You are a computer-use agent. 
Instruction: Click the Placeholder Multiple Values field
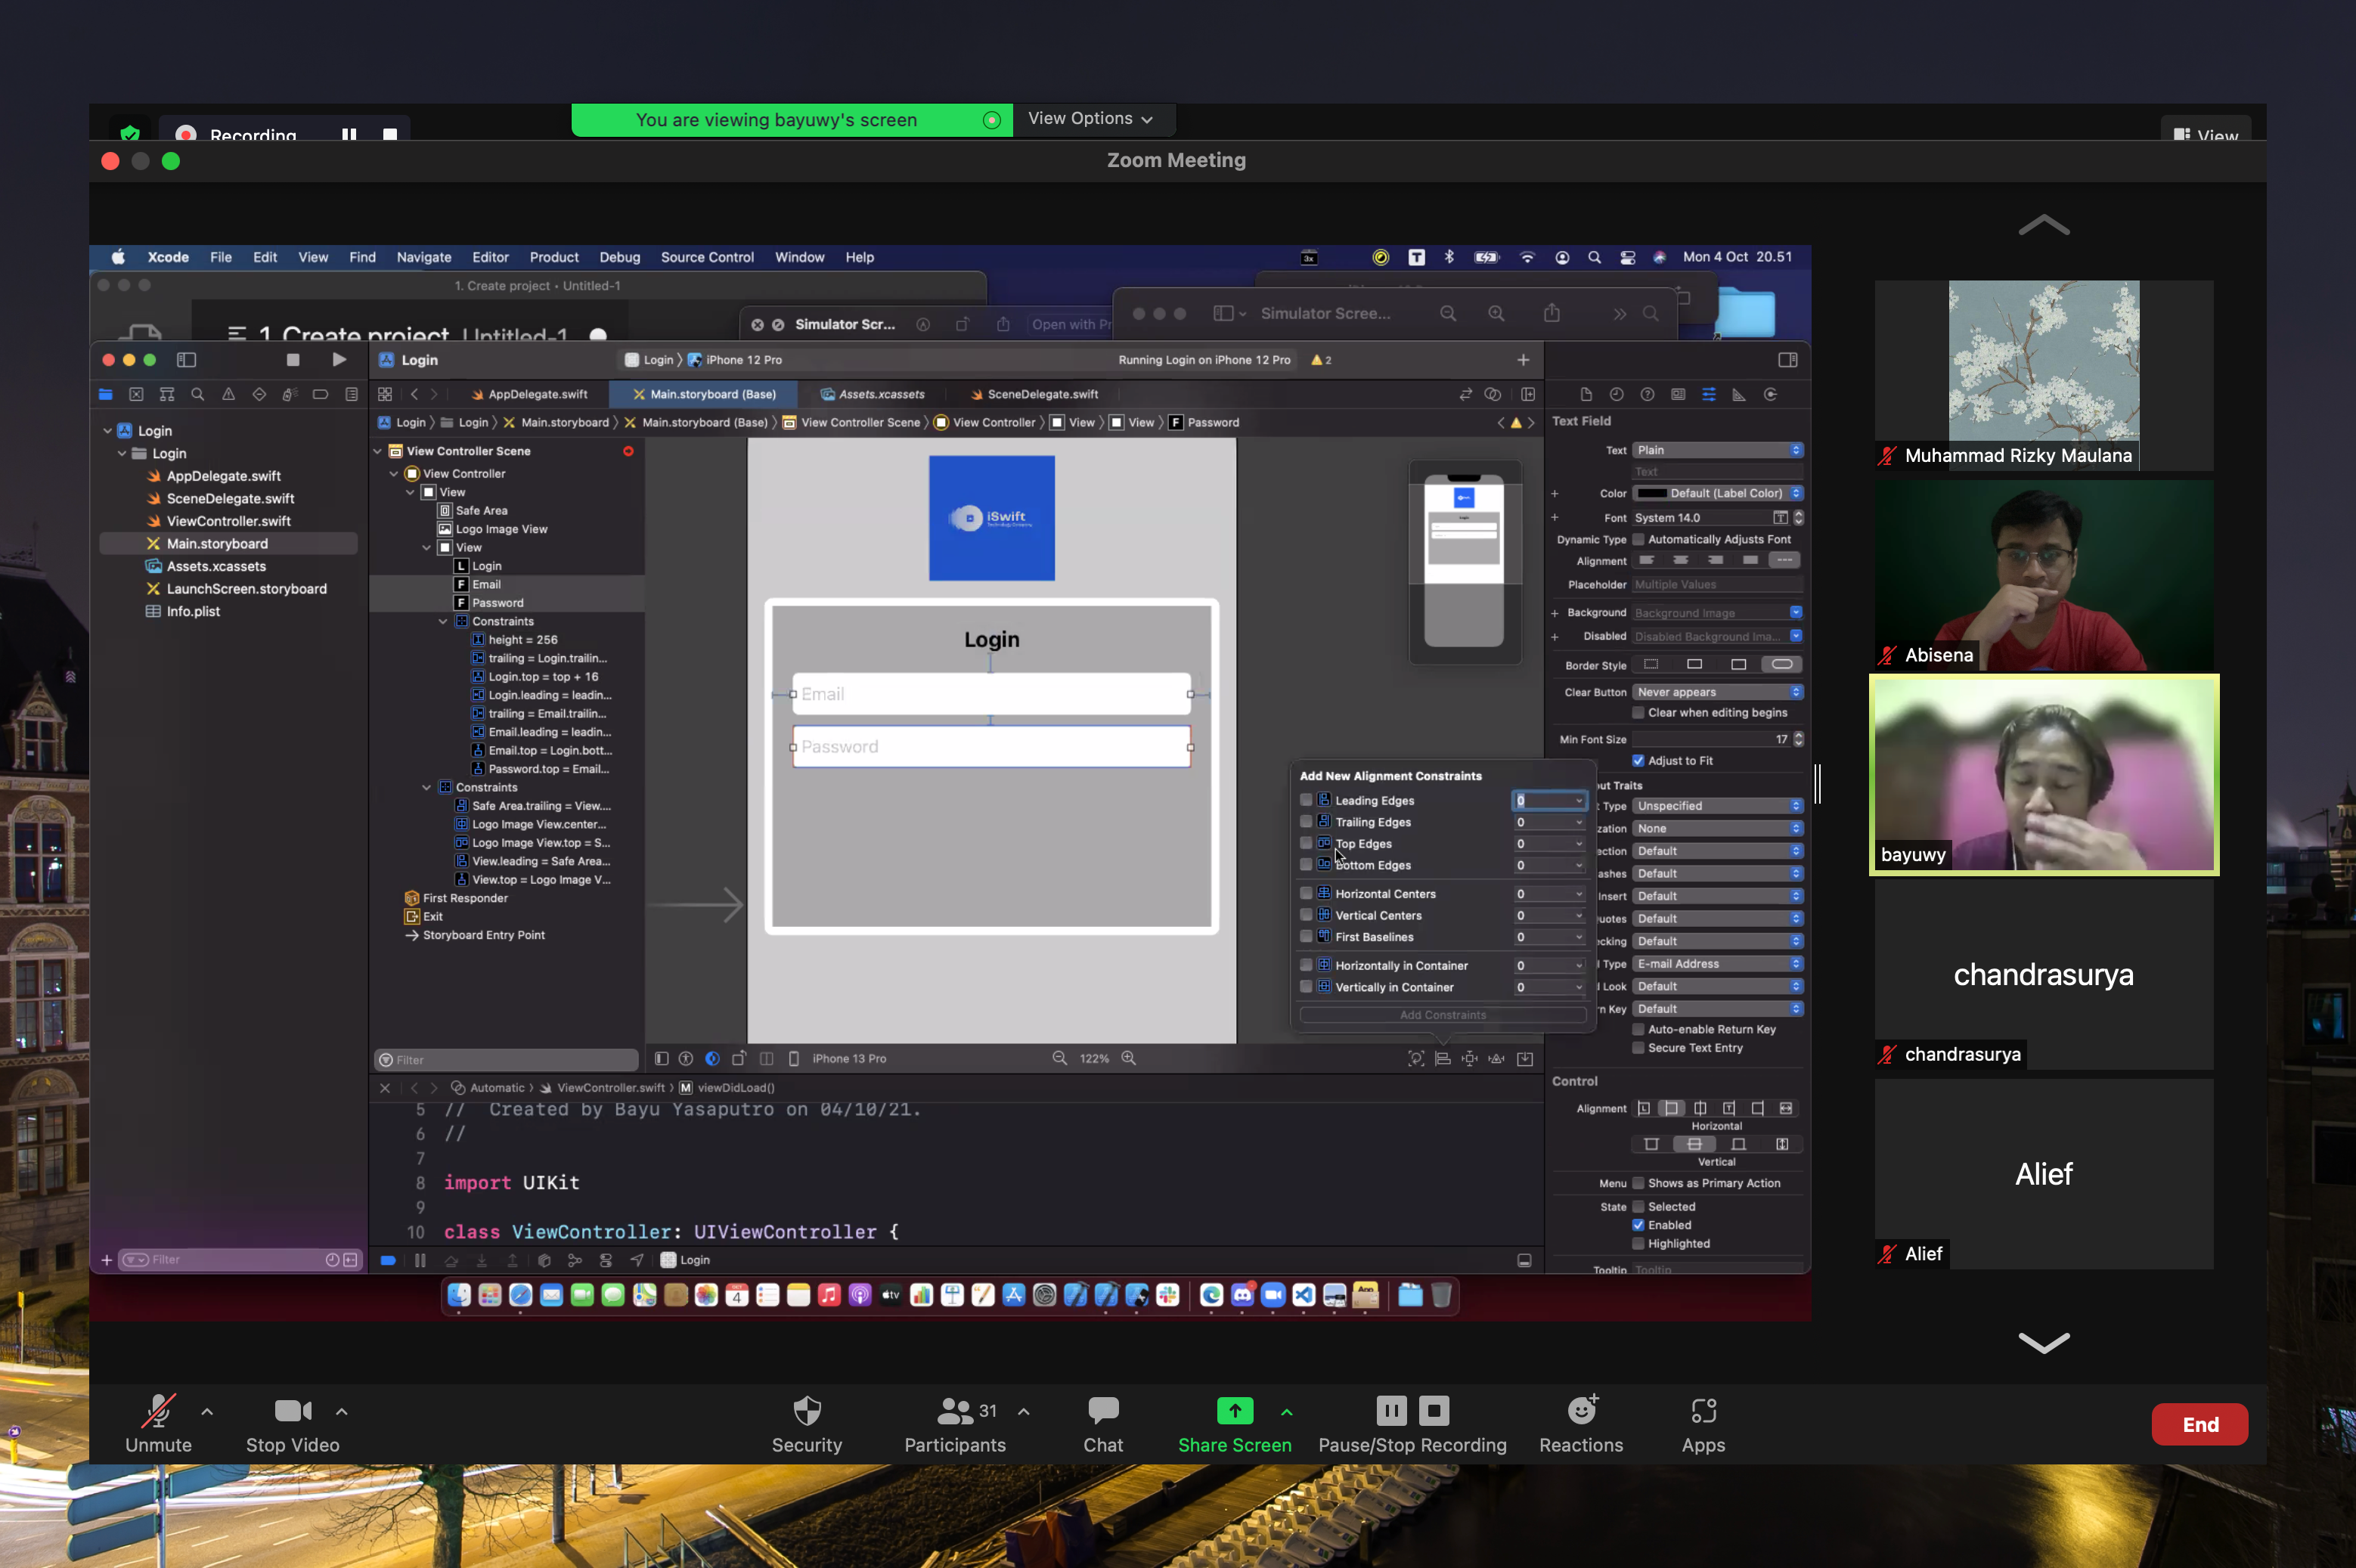pyautogui.click(x=1718, y=585)
